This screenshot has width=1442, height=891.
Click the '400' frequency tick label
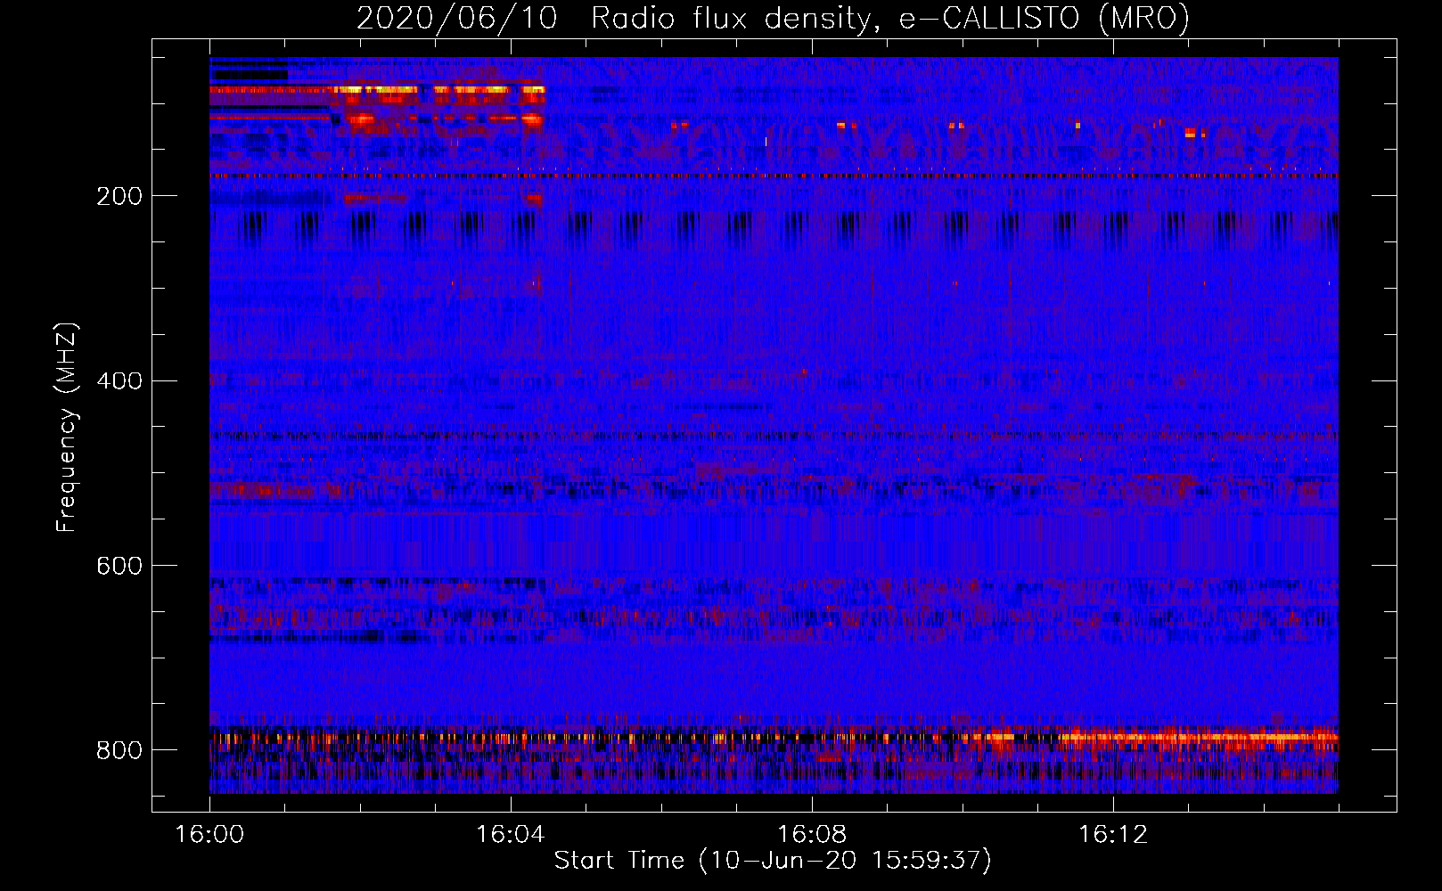pyautogui.click(x=119, y=381)
